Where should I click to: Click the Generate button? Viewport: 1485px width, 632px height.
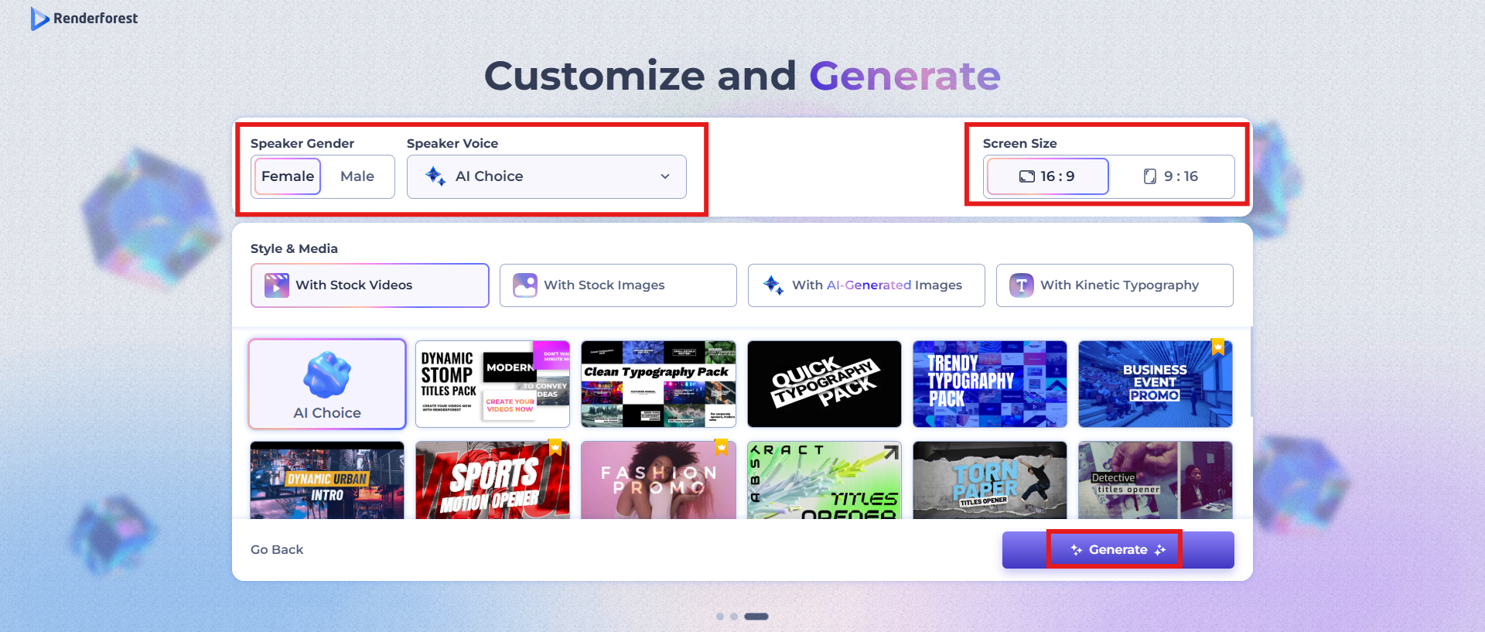(x=1118, y=550)
